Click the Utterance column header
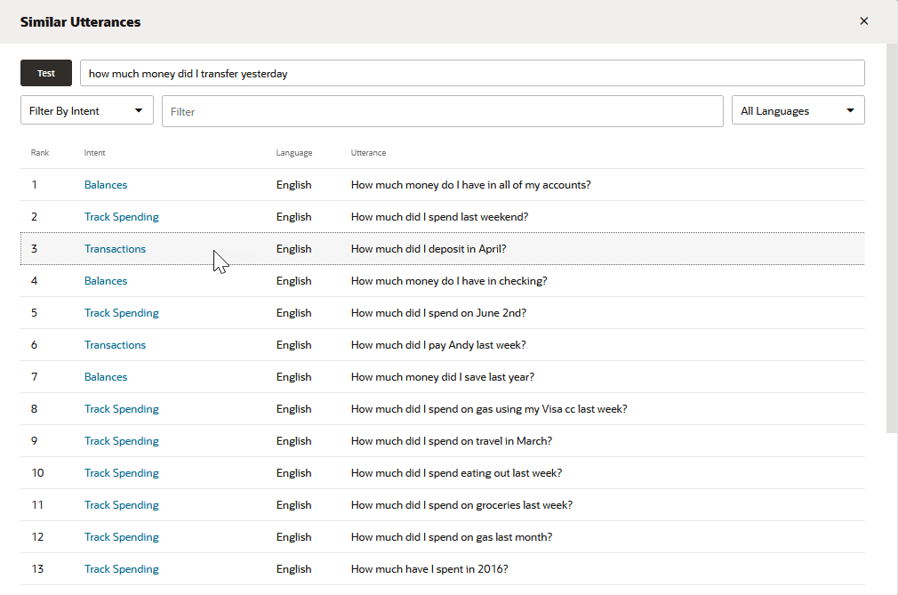This screenshot has width=898, height=595. (368, 153)
